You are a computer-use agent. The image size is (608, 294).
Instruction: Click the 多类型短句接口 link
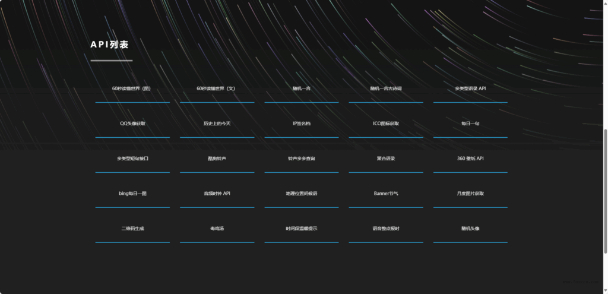[132, 159]
